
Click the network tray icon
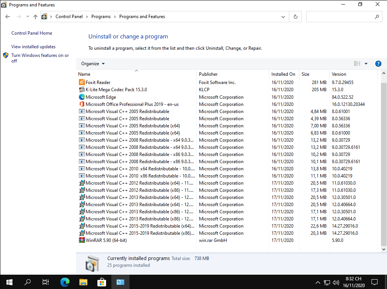point(327,282)
